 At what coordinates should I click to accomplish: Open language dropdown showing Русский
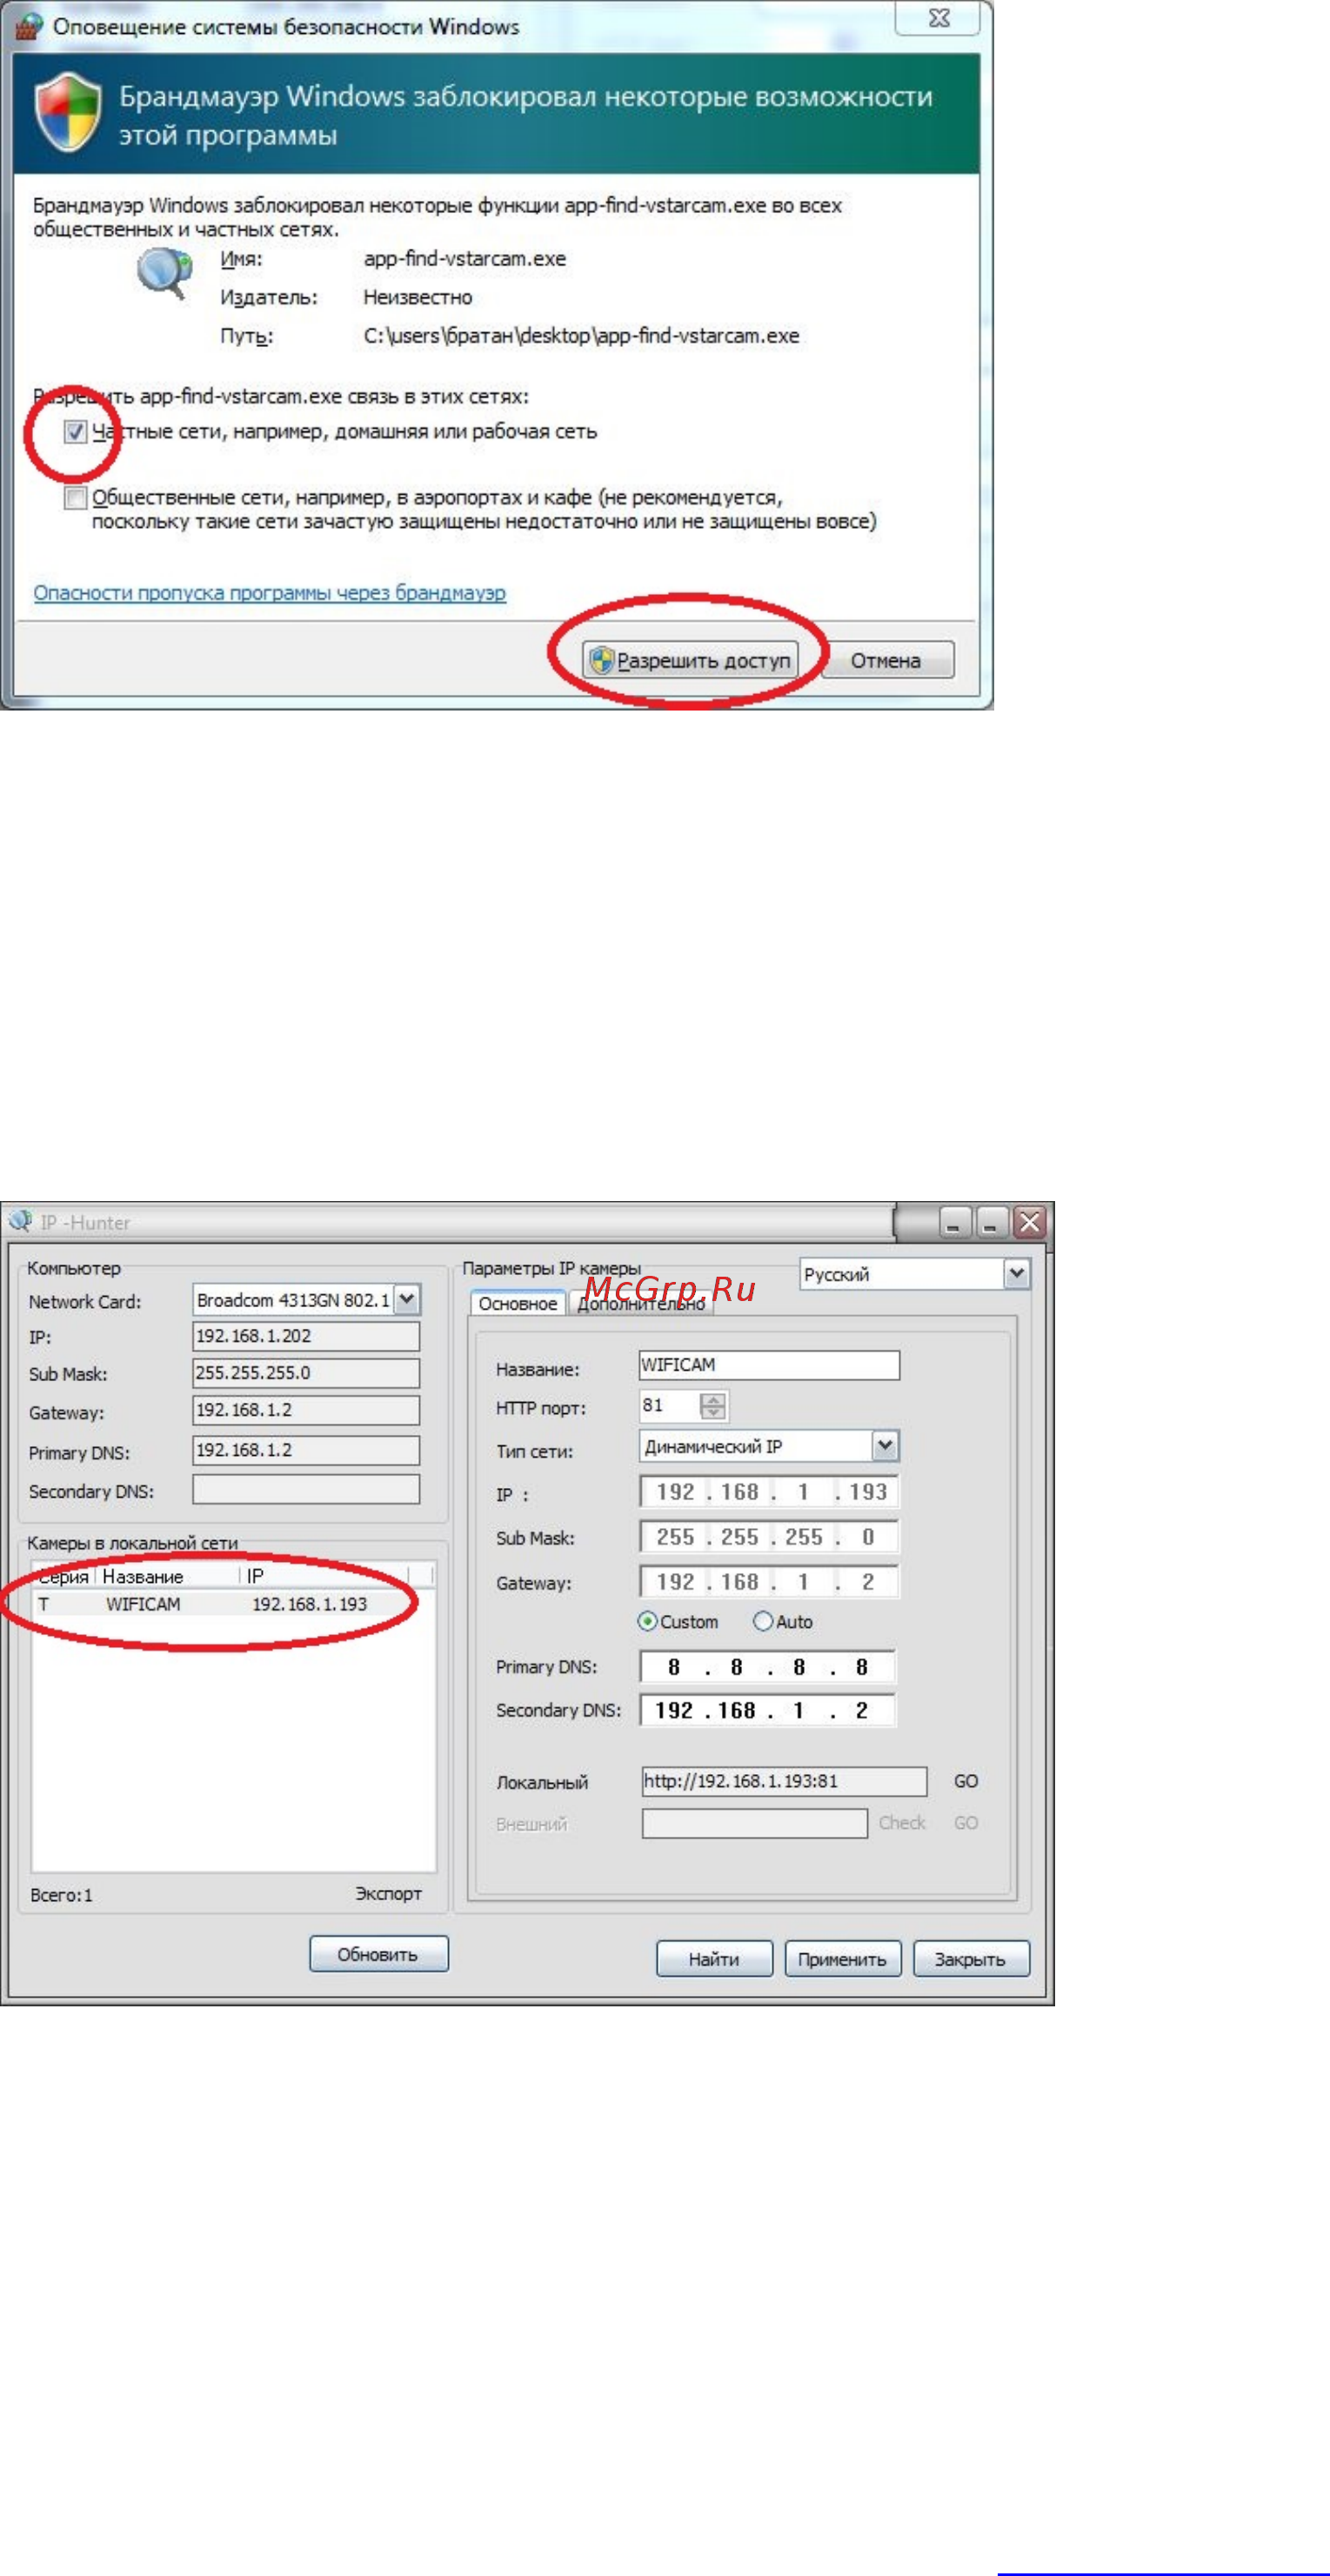pyautogui.click(x=1017, y=1273)
